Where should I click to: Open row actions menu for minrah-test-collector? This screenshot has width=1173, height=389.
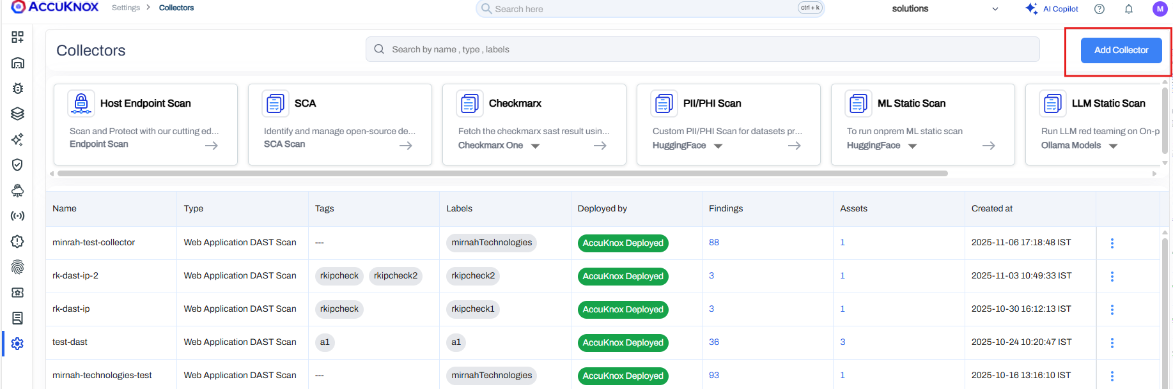click(1112, 243)
